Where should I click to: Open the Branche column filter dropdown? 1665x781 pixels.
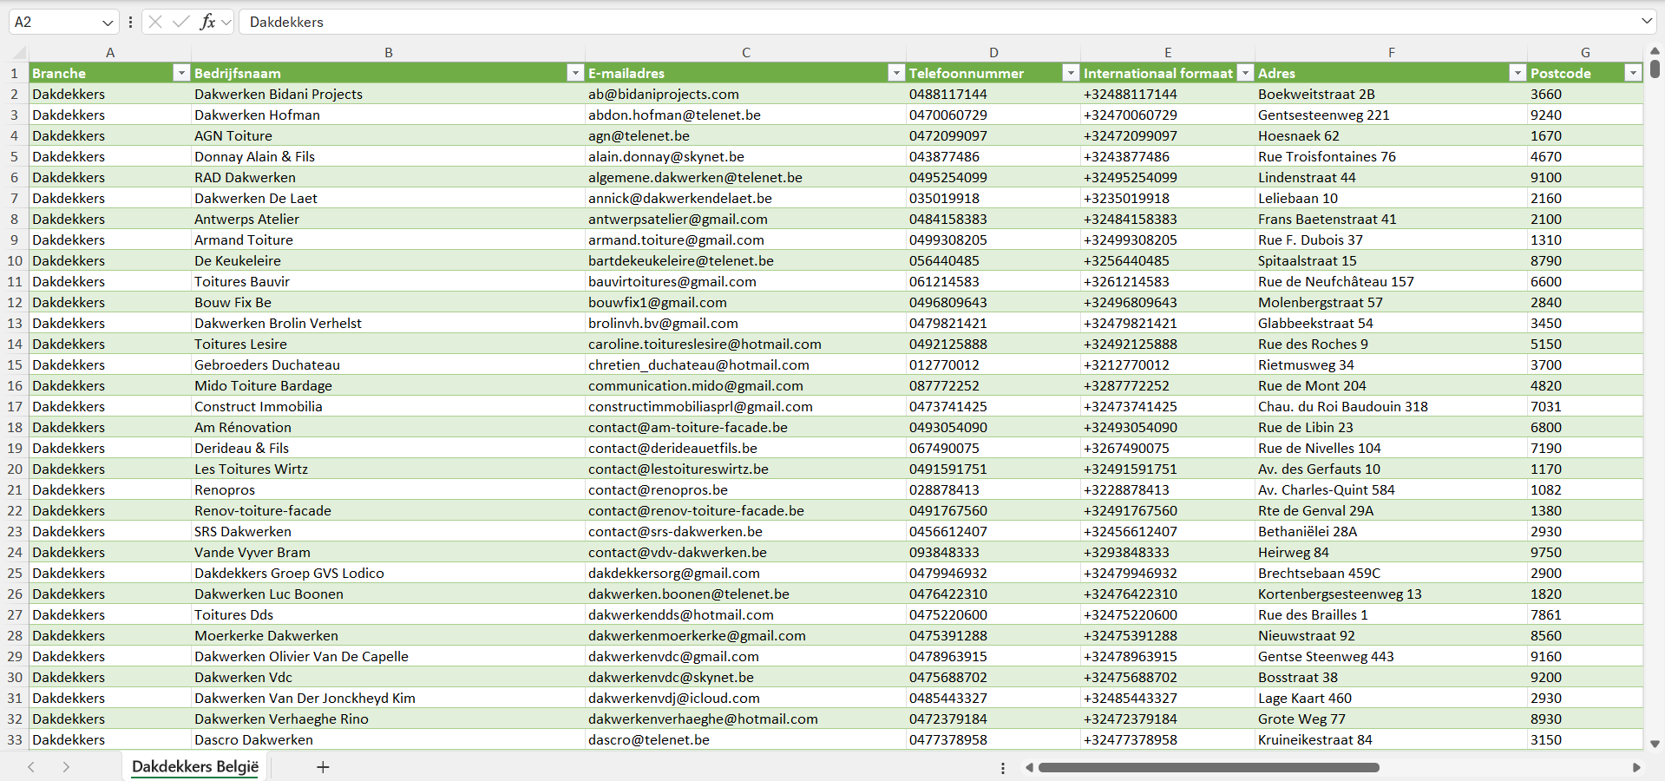[180, 73]
